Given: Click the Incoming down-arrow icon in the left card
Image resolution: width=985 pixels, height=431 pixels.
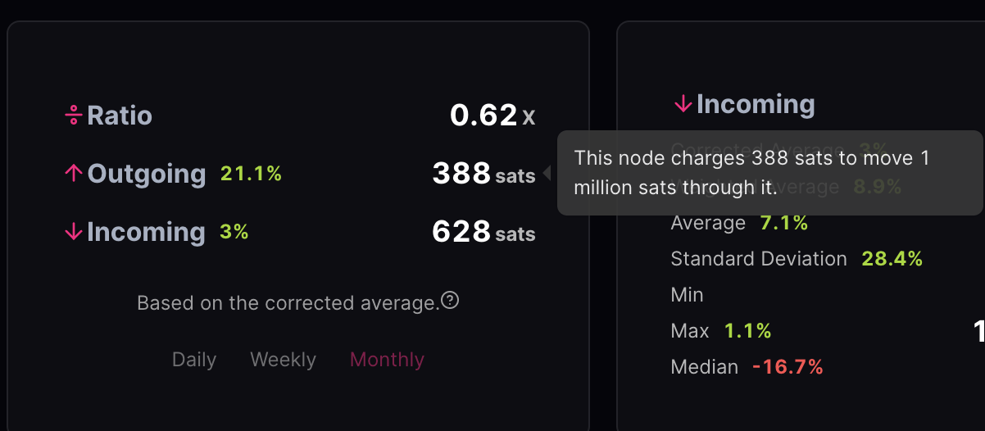Looking at the screenshot, I should coord(74,232).
